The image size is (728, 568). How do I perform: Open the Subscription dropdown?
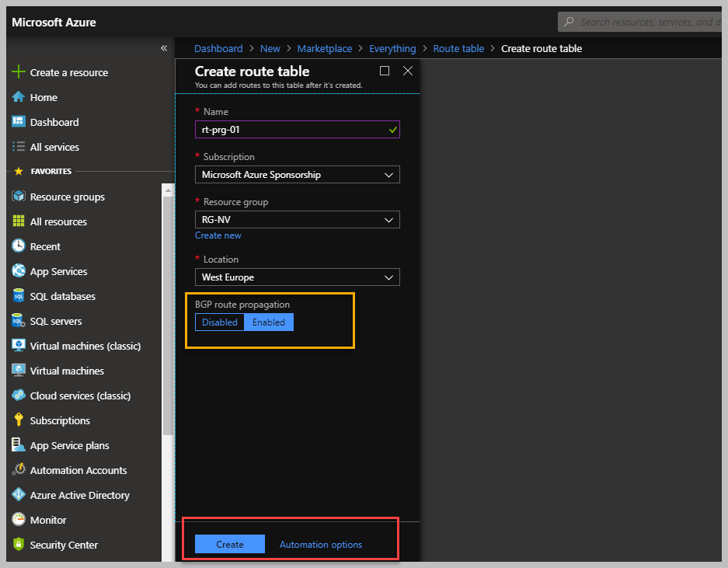pyautogui.click(x=297, y=175)
